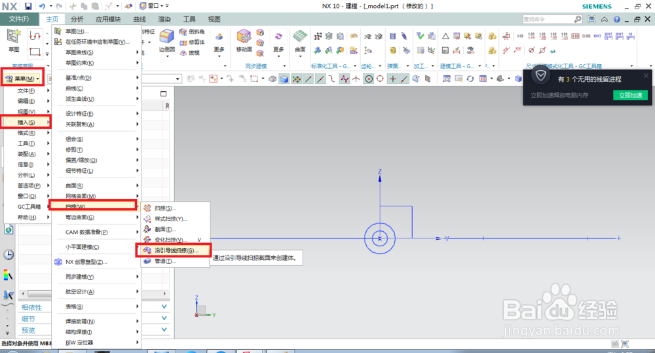The image size is (655, 353).
Task: Click the boxed 1.00 dimension format icon
Action: (x=575, y=36)
